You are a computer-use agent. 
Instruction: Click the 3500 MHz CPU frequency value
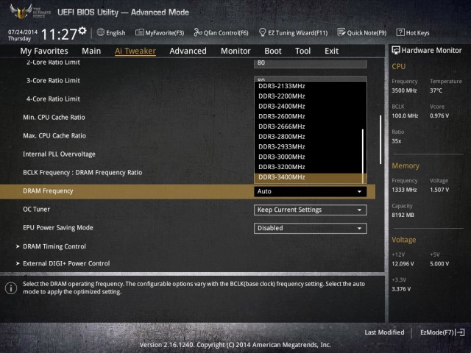(404, 90)
